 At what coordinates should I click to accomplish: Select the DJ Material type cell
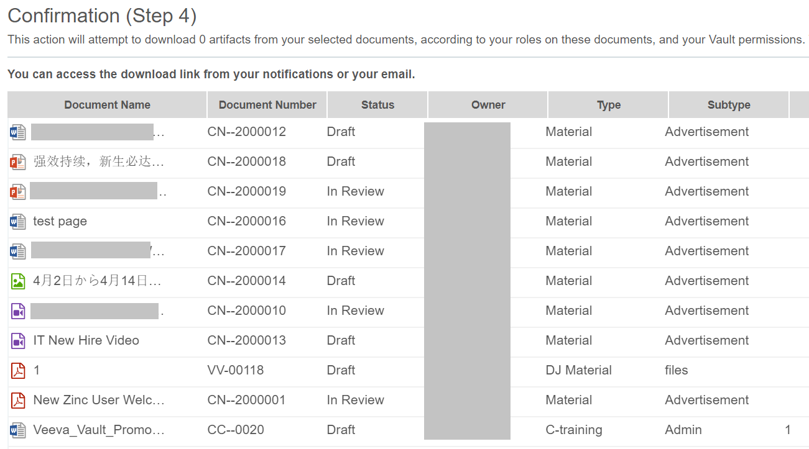coord(578,371)
